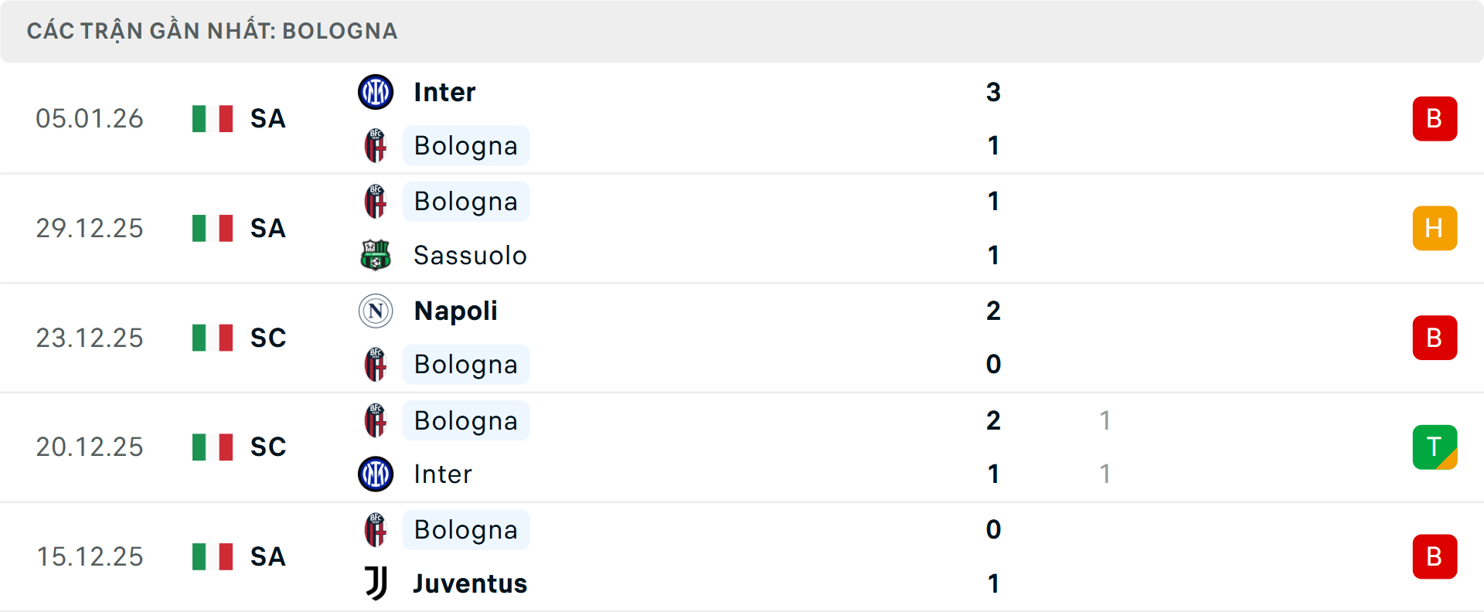Click the SC league label for 20.12.25
This screenshot has width=1484, height=612.
tap(267, 447)
